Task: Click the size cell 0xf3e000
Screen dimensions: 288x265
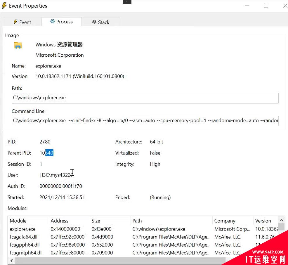Action: 102,229
